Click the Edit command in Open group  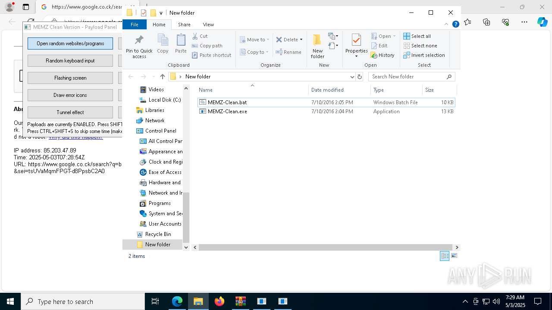point(379,46)
